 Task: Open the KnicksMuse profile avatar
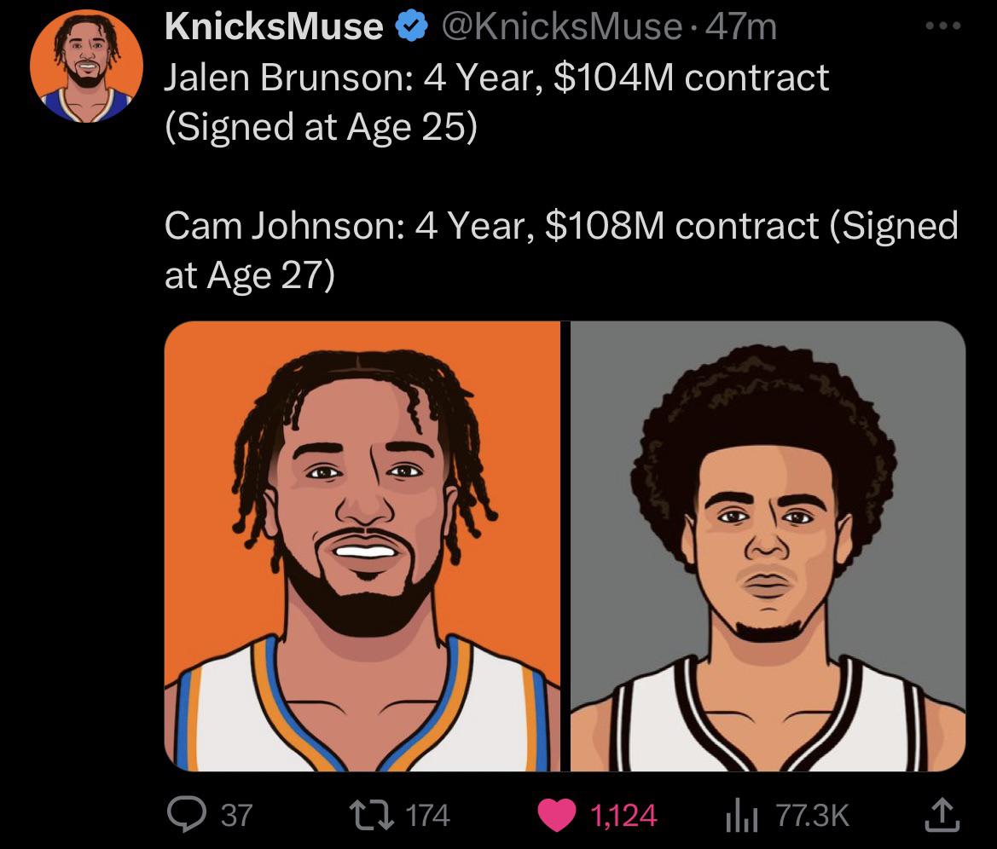pyautogui.click(x=86, y=66)
